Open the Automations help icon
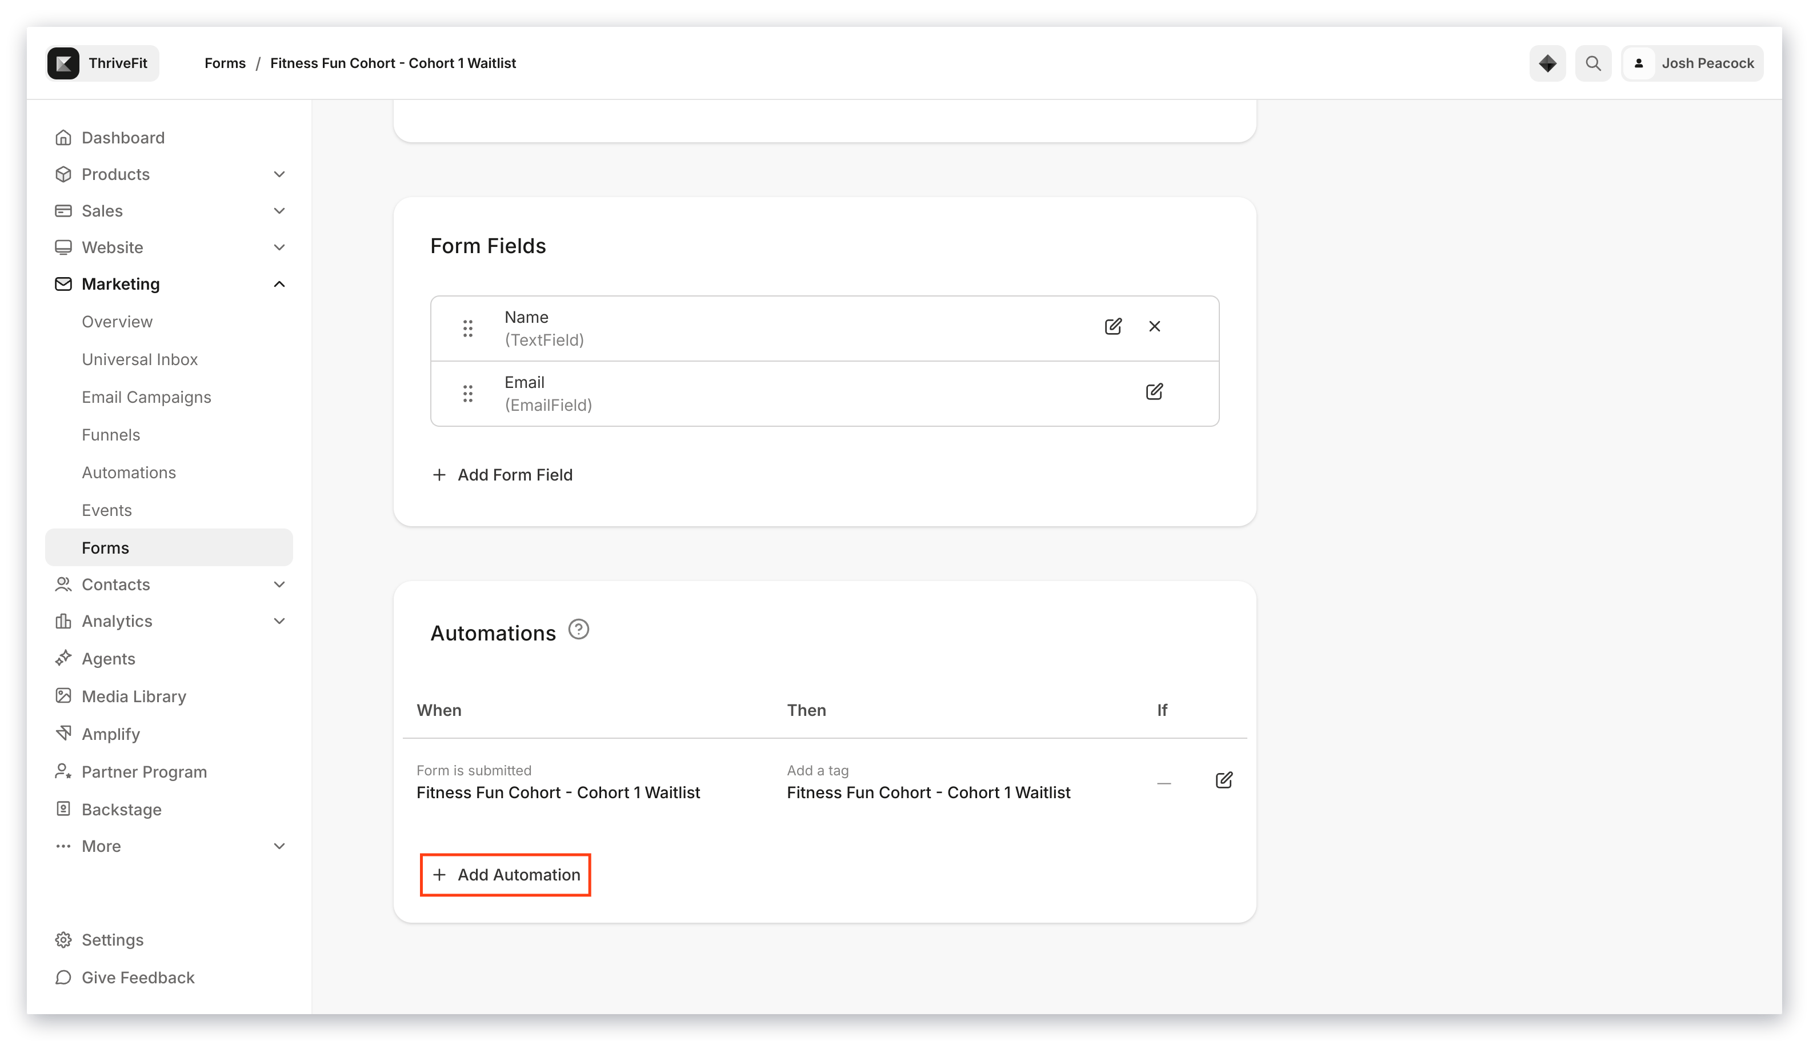This screenshot has height=1041, width=1809. point(578,629)
